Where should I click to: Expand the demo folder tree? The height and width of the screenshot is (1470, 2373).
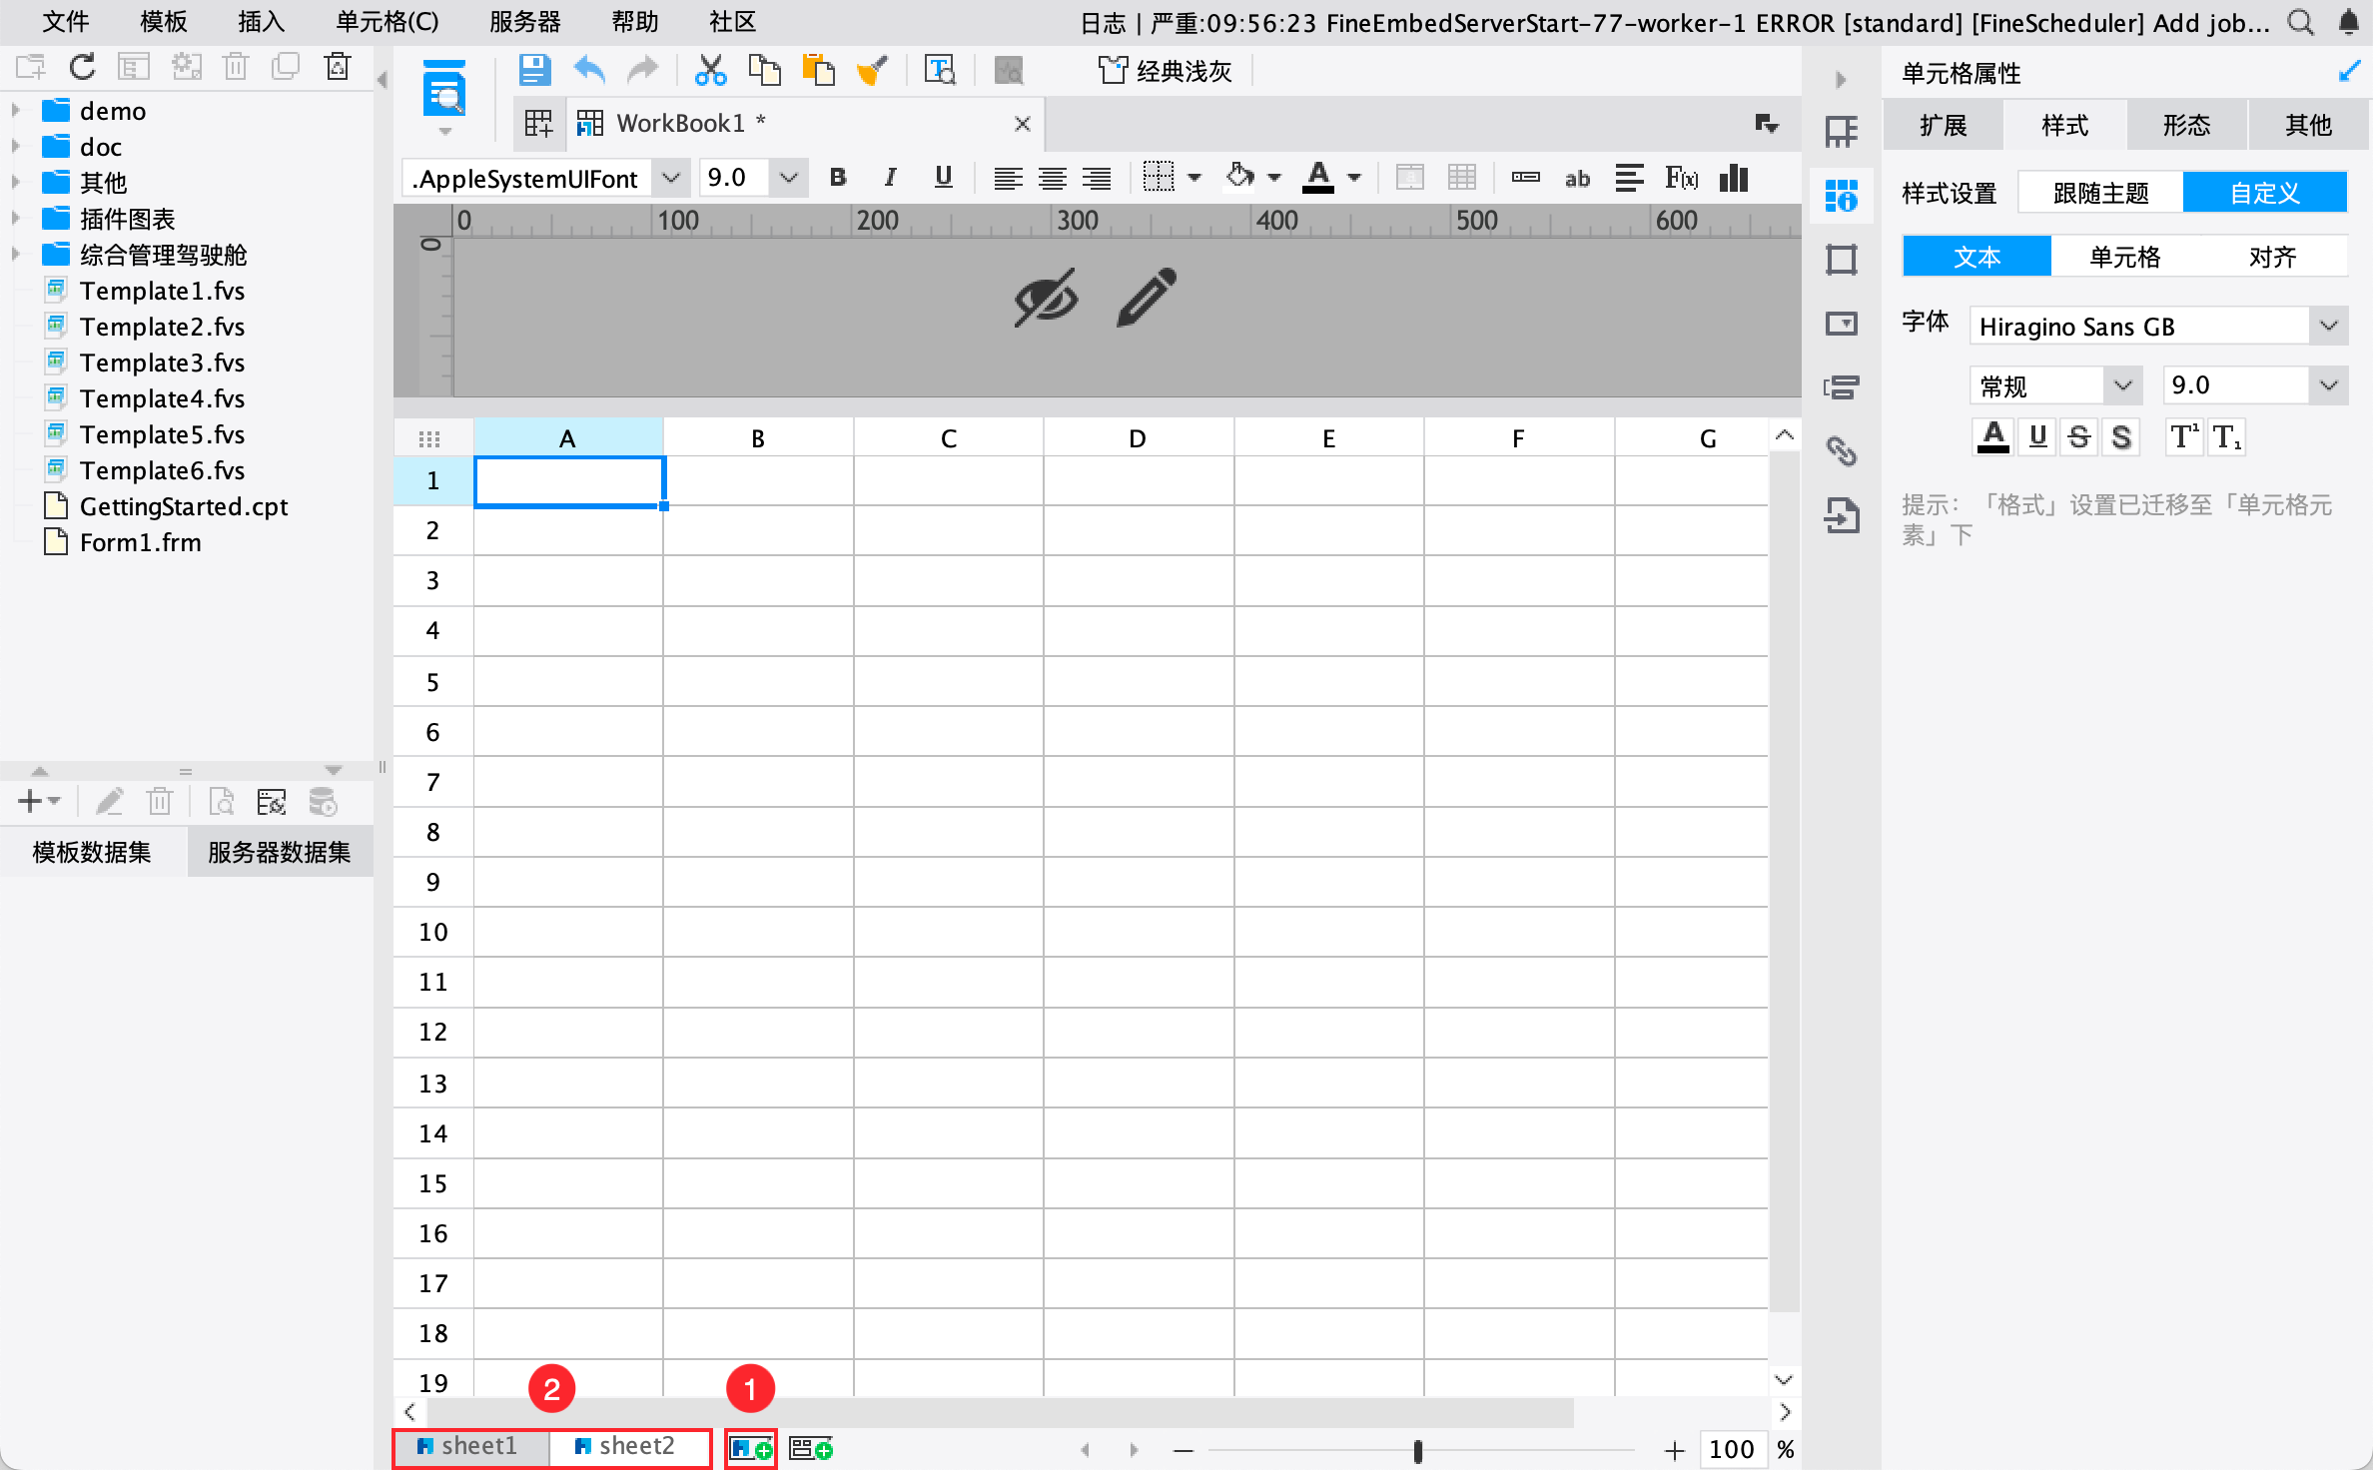tap(16, 110)
